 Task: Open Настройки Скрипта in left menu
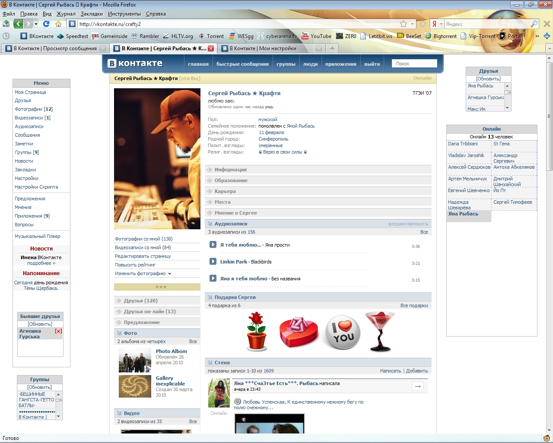[36, 187]
